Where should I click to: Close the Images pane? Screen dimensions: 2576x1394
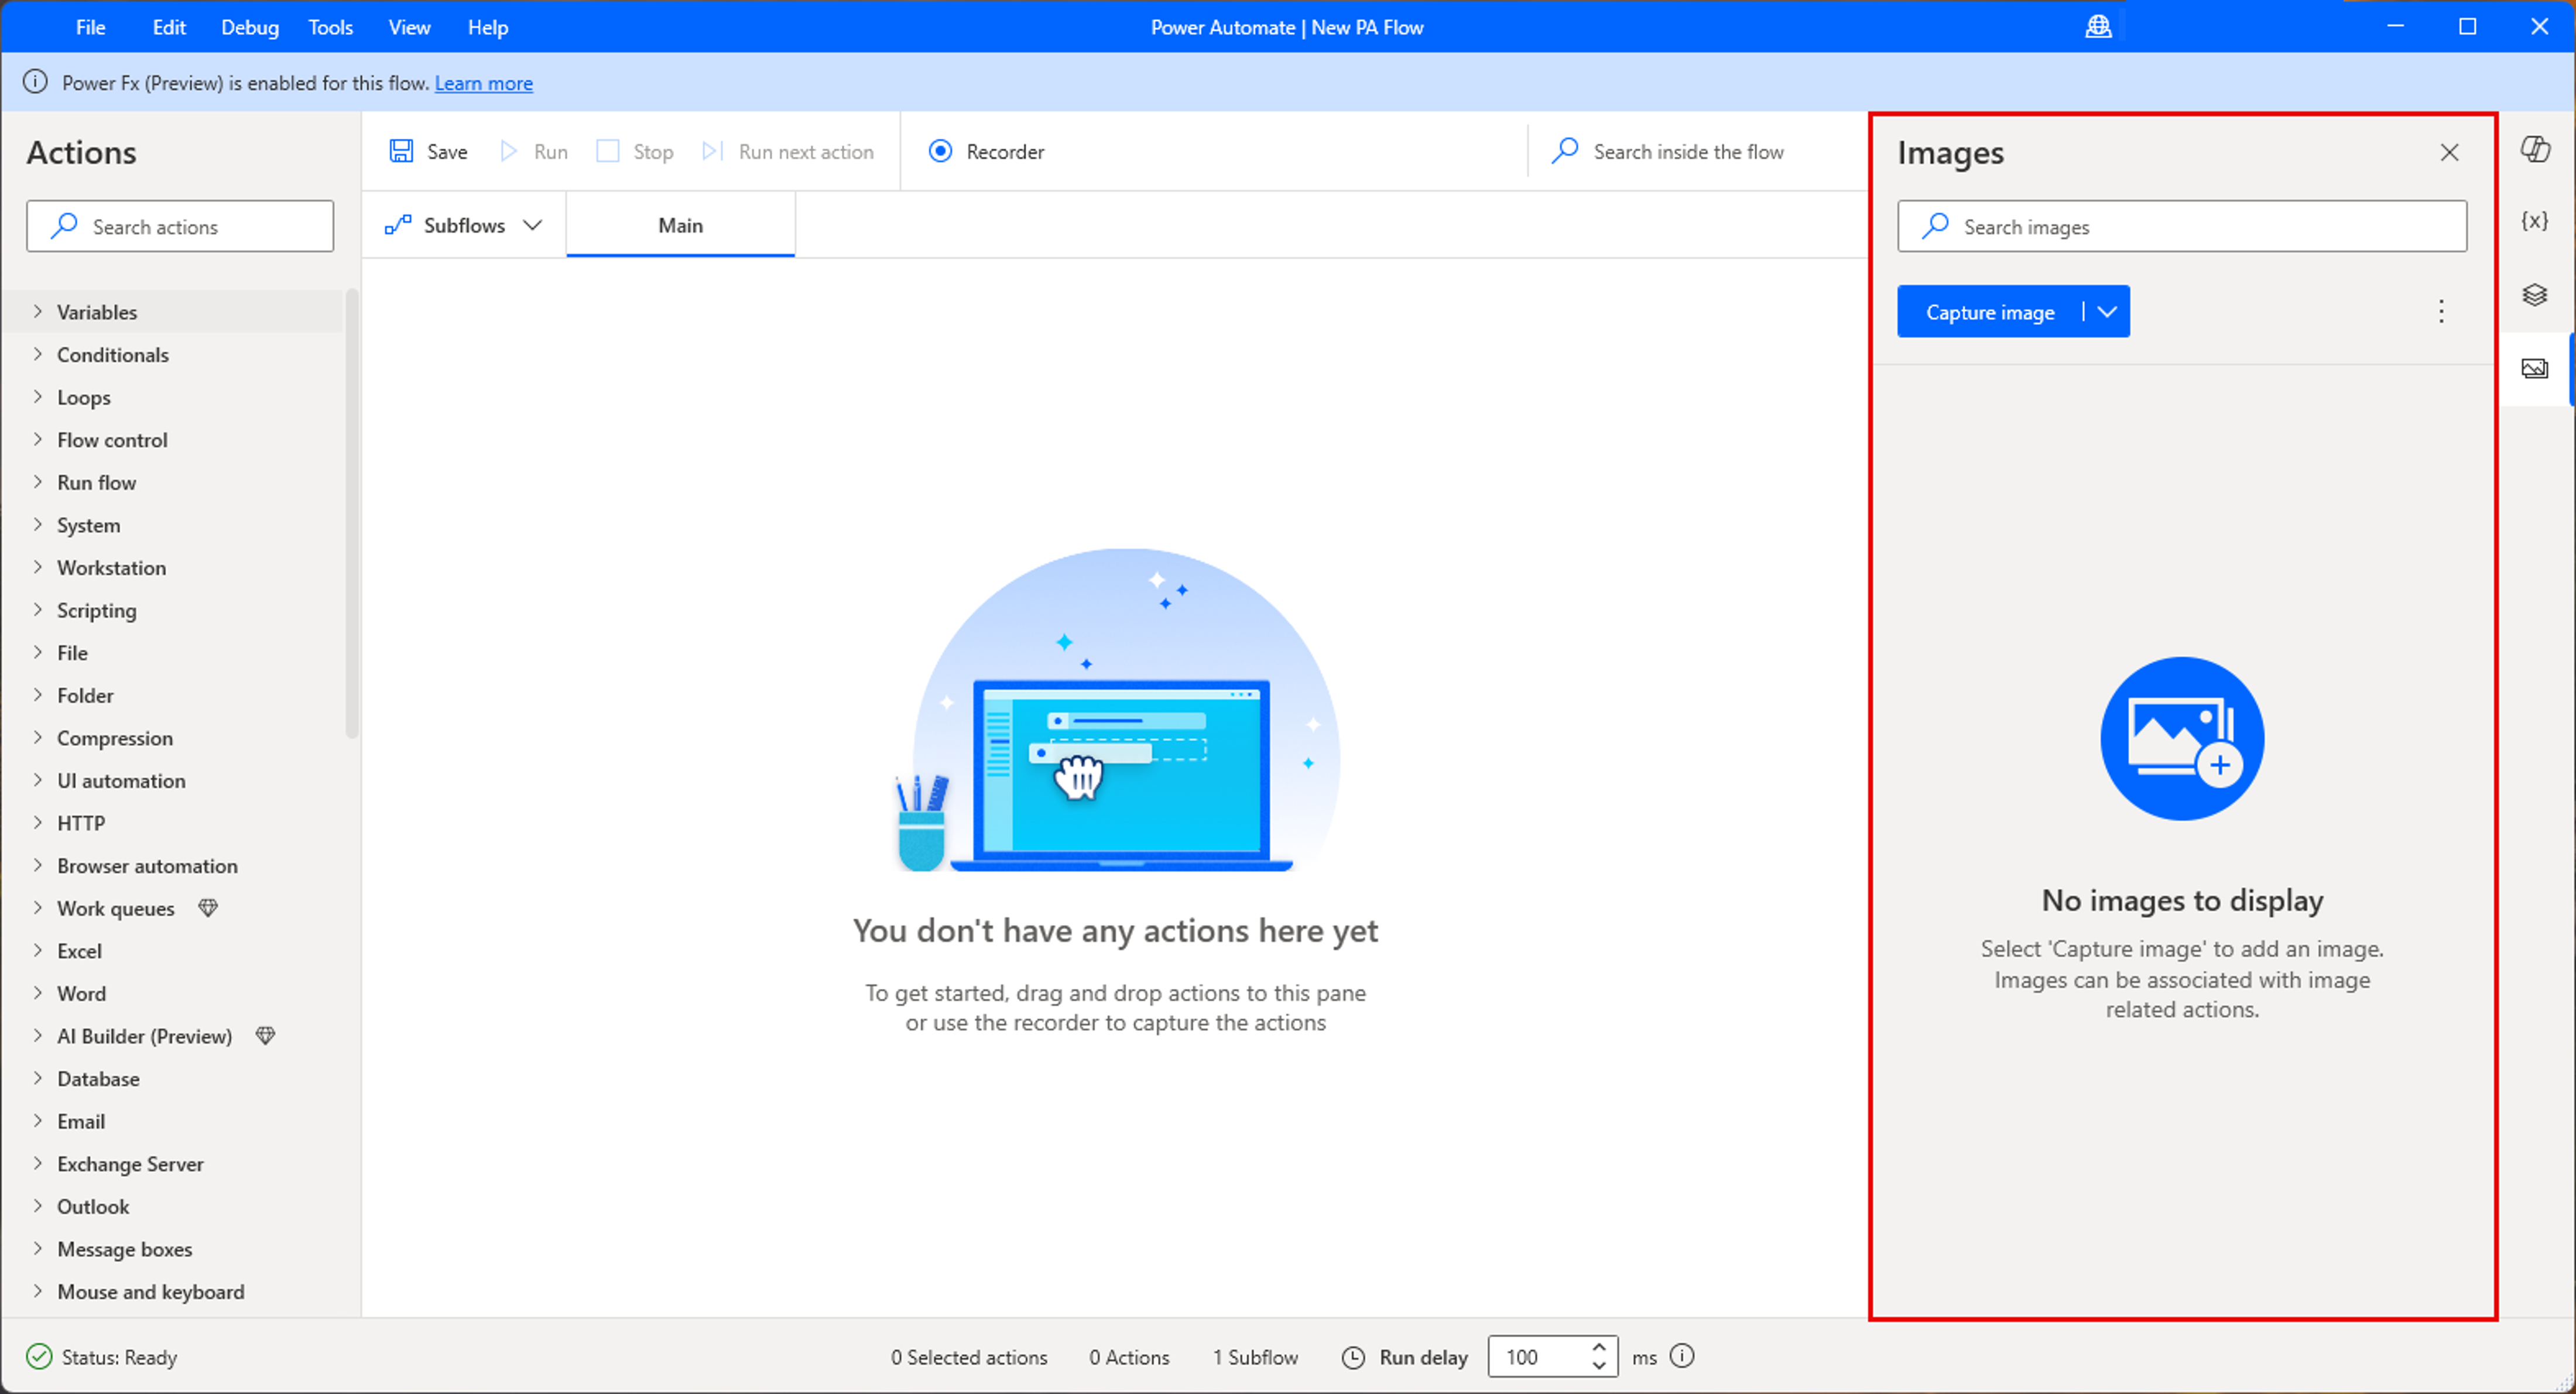pyautogui.click(x=2448, y=153)
